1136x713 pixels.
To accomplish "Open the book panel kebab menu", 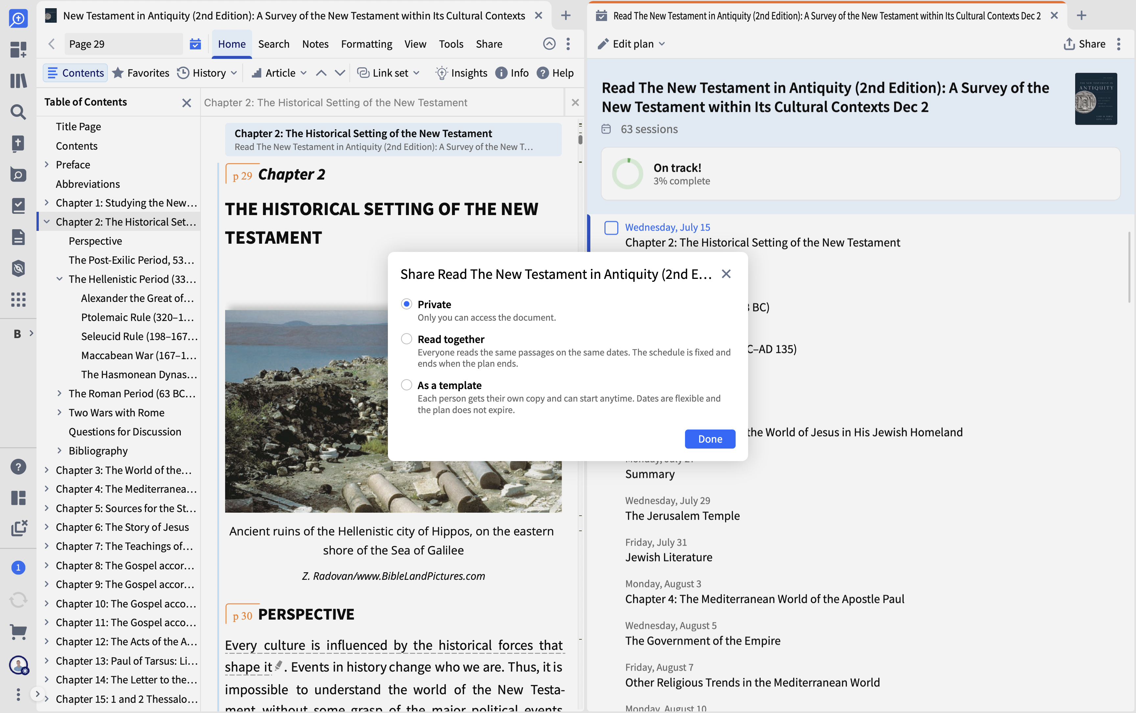I will pyautogui.click(x=568, y=44).
